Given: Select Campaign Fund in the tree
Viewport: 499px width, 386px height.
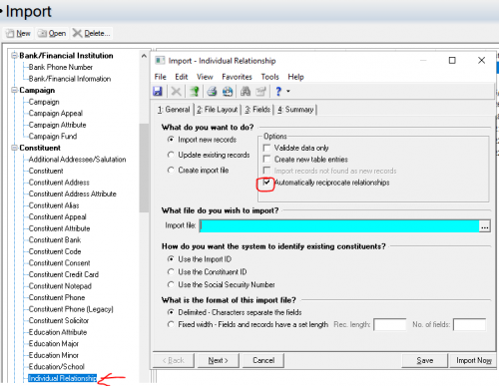Looking at the screenshot, I should 53,137.
